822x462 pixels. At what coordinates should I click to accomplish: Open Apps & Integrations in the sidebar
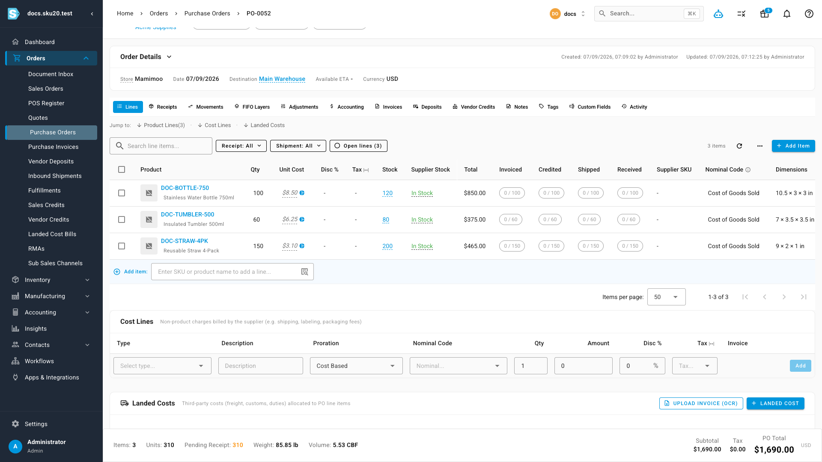51,377
